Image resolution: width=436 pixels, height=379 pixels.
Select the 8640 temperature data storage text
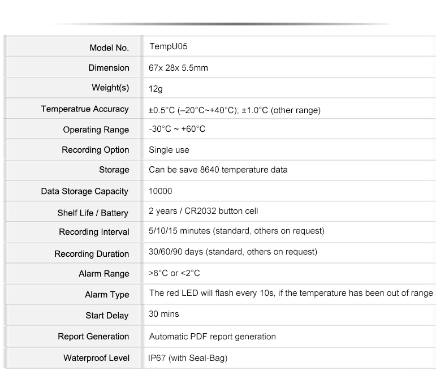(x=218, y=170)
